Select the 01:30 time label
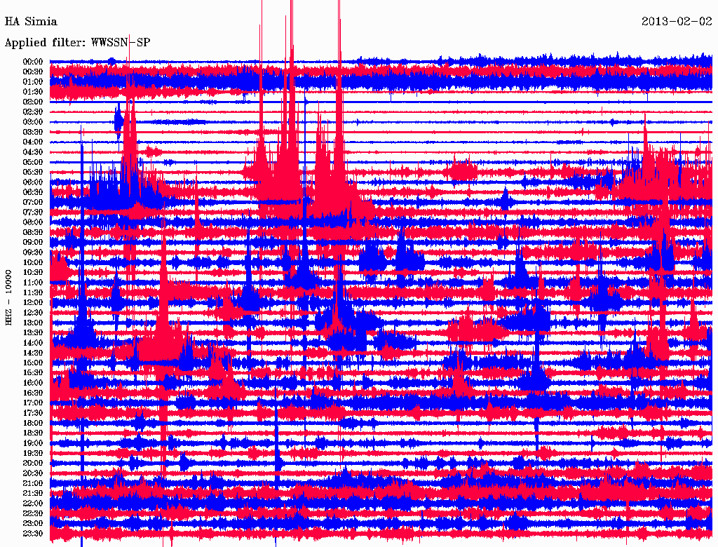This screenshot has width=718, height=547. (32, 92)
